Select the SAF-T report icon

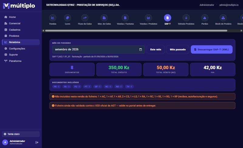168,18
